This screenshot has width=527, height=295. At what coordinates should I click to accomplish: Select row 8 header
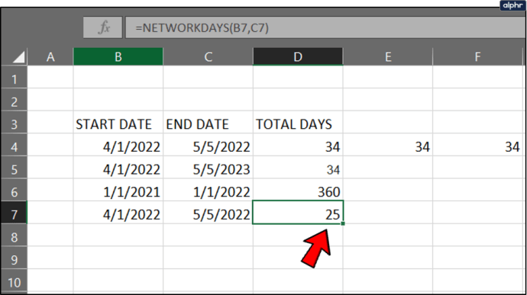[14, 237]
